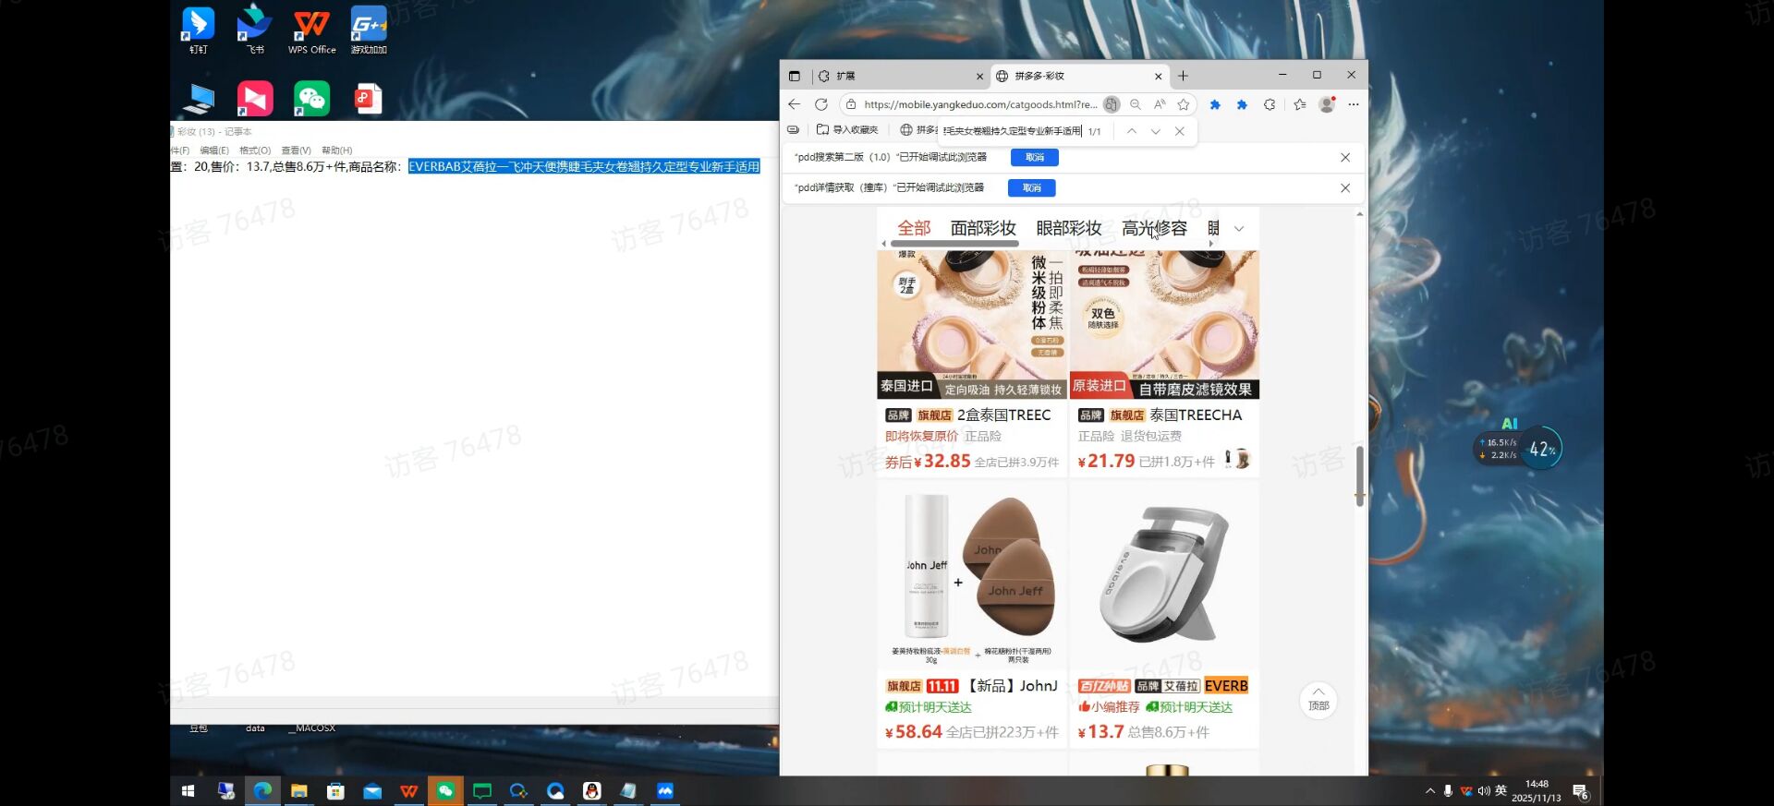Image resolution: width=1774 pixels, height=806 pixels.
Task: Select the 面部彩妆 category tab
Action: pos(983,228)
